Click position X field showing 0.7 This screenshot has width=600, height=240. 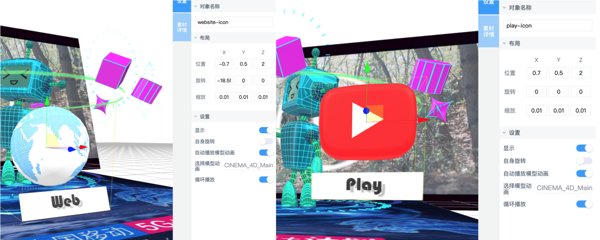536,73
